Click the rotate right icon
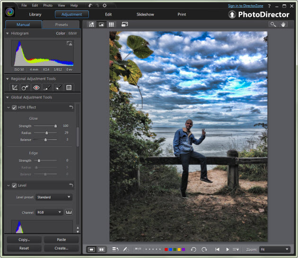298x258 pixels. click(x=204, y=249)
